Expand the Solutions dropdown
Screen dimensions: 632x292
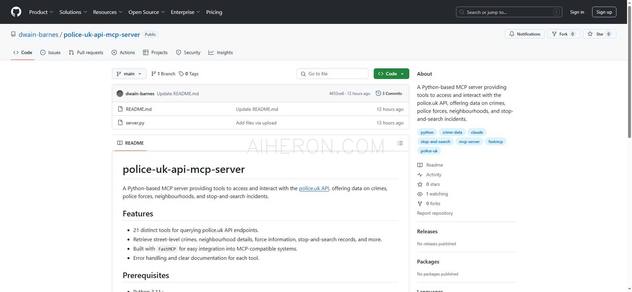coord(73,12)
